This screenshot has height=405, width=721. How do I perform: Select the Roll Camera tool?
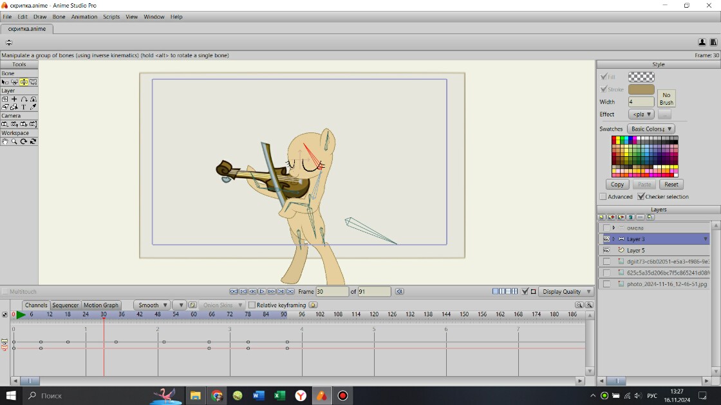(x=24, y=124)
